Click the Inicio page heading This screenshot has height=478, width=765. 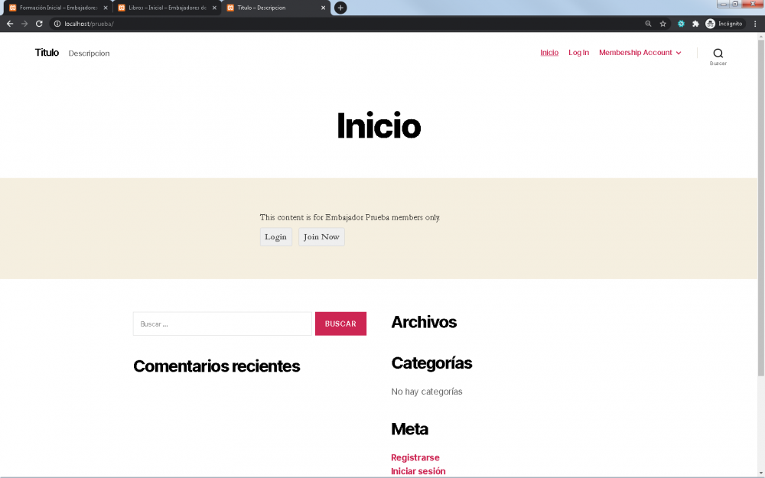(x=379, y=125)
